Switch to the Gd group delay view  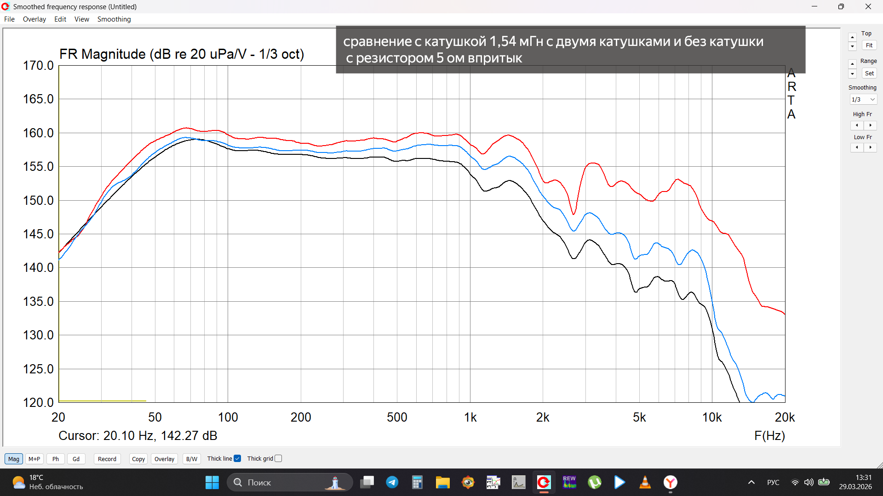[76, 458]
